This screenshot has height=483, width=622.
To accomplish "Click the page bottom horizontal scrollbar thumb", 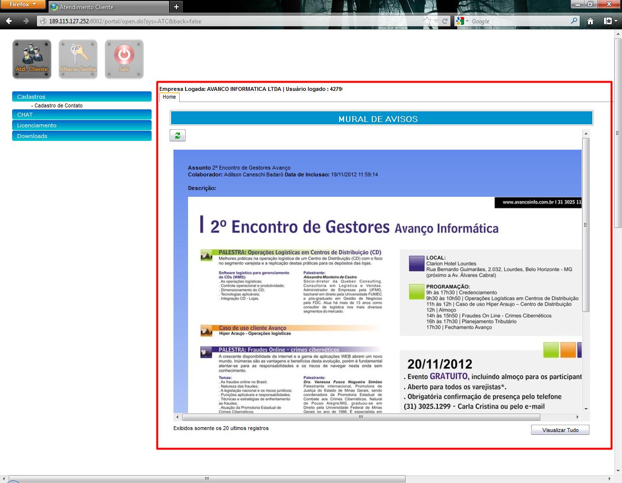I will (x=207, y=479).
